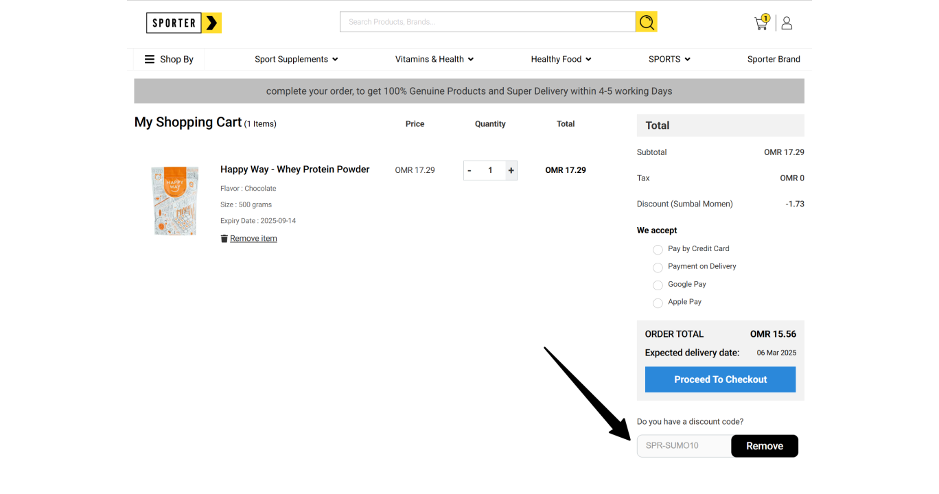Open the user account icon
The width and height of the screenshot is (939, 494).
tap(787, 23)
